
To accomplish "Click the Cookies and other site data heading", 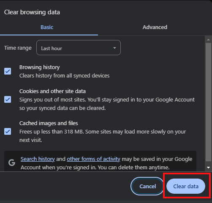I will point(52,91).
